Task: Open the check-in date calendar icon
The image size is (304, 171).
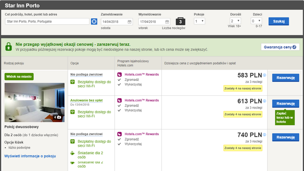Action: tap(129, 21)
